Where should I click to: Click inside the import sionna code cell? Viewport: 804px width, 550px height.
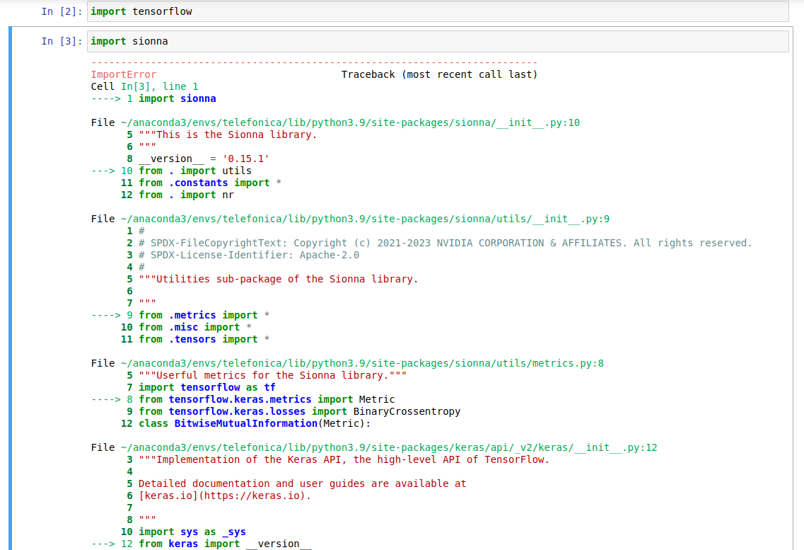click(x=283, y=40)
